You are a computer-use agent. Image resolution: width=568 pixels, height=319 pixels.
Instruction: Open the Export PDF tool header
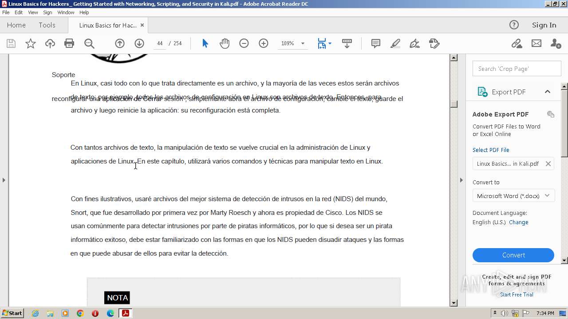509,92
